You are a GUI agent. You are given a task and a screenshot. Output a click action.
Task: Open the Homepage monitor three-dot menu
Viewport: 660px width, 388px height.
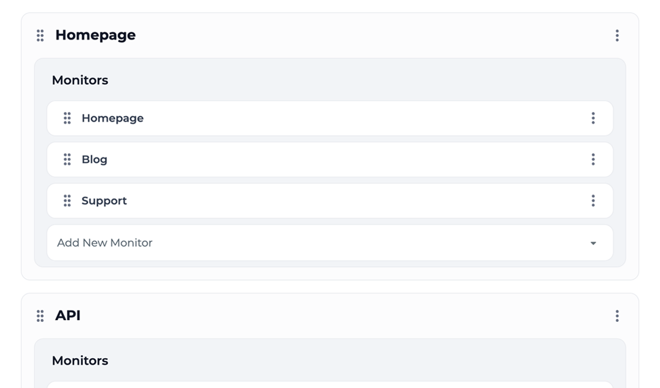593,118
